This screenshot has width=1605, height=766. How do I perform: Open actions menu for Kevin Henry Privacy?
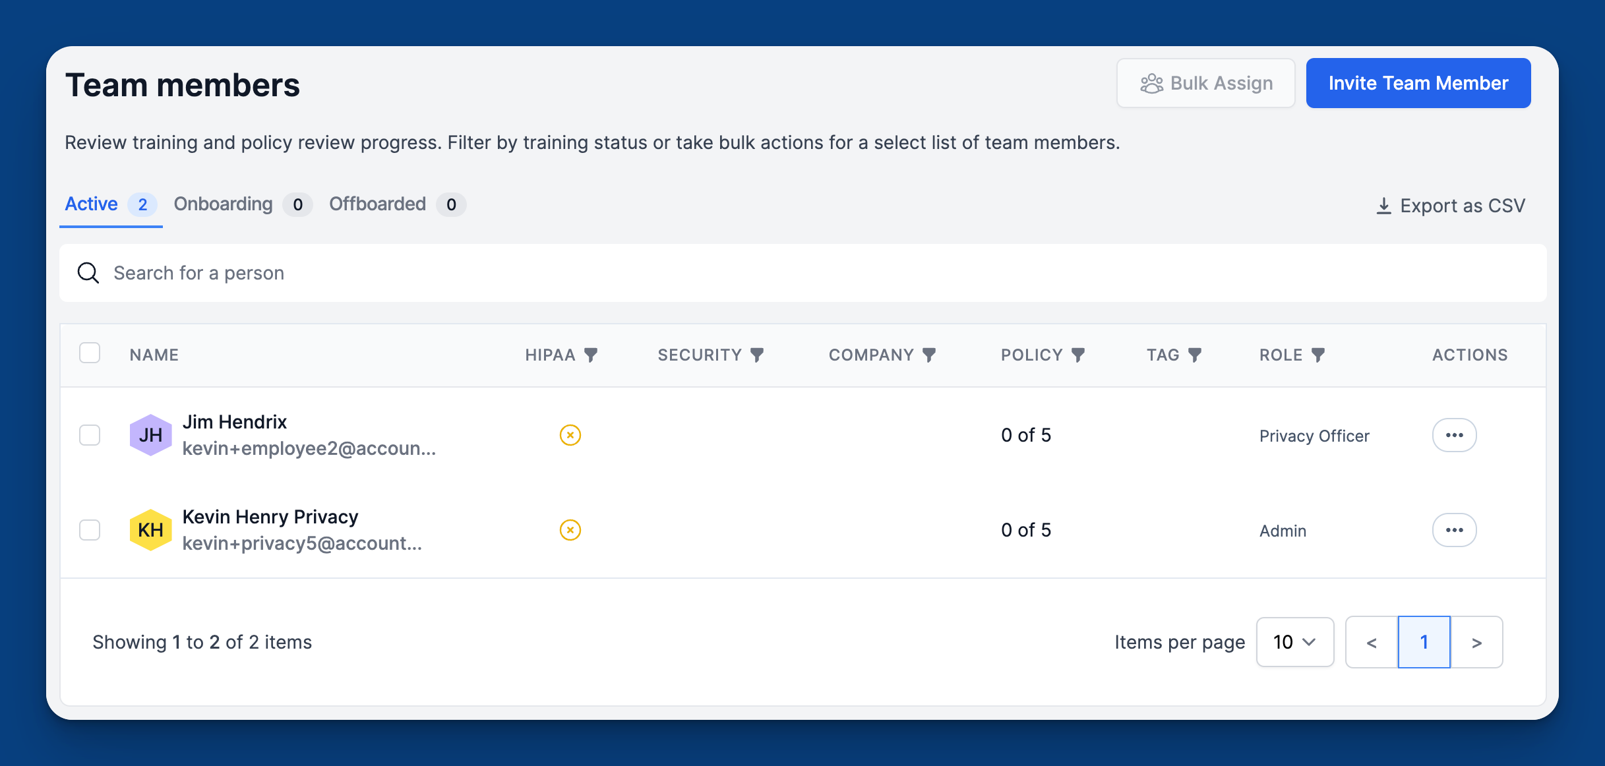(1455, 530)
